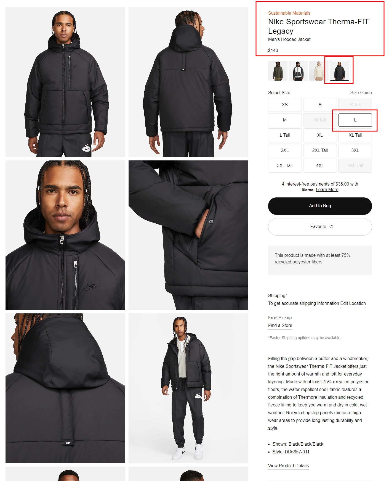Viewport: 389px width, 481px height.
Task: Open the full-body outfit product image
Action: (188, 388)
